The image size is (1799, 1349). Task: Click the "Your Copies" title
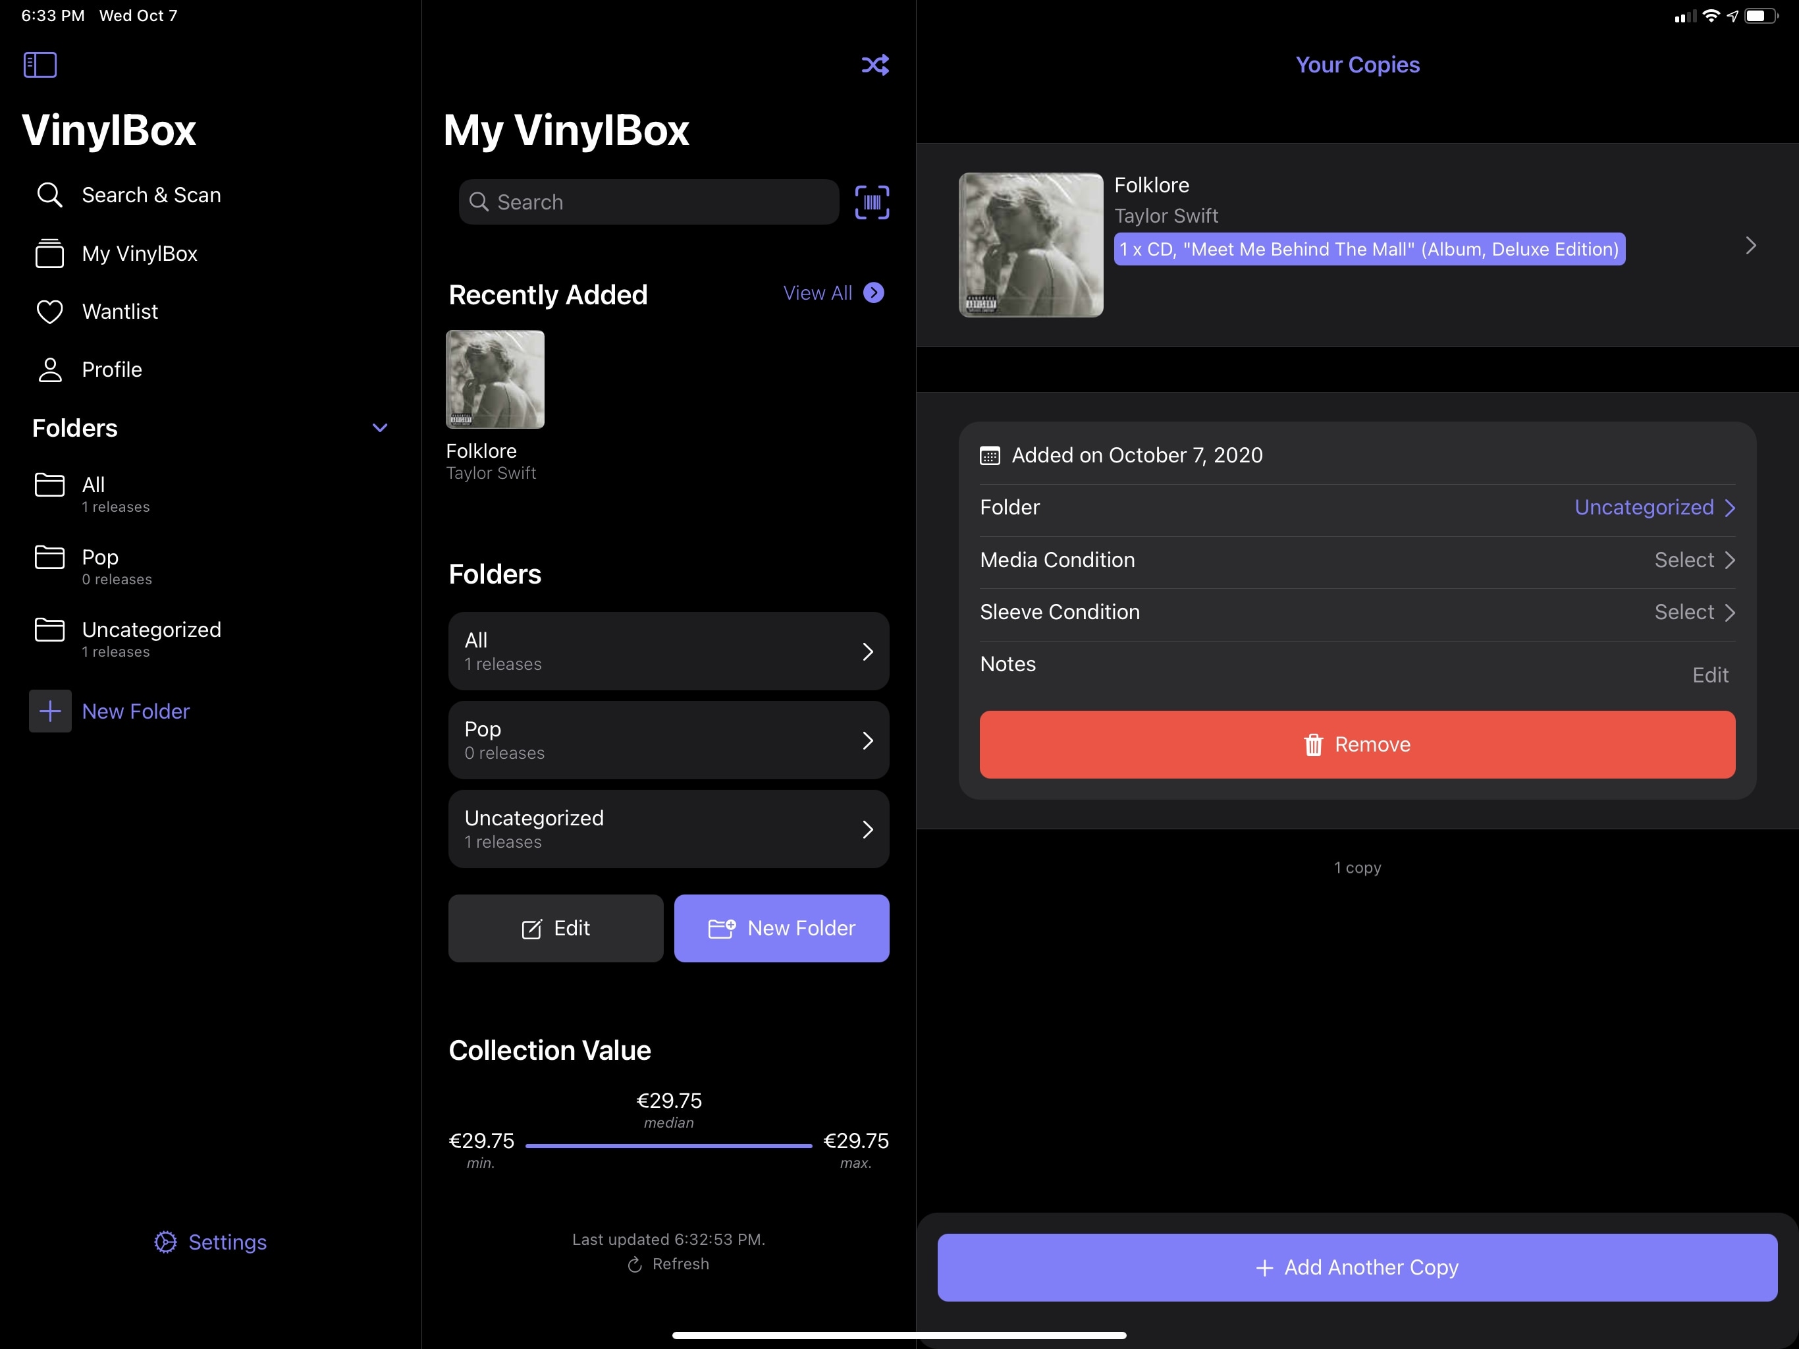click(x=1357, y=65)
